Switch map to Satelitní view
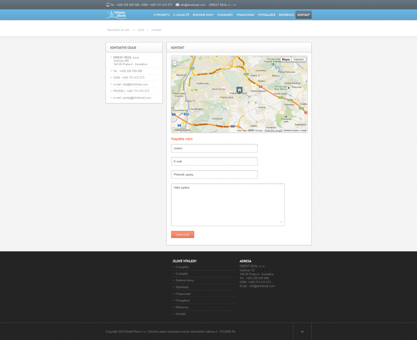Image resolution: width=417 pixels, height=340 pixels. [x=299, y=59]
